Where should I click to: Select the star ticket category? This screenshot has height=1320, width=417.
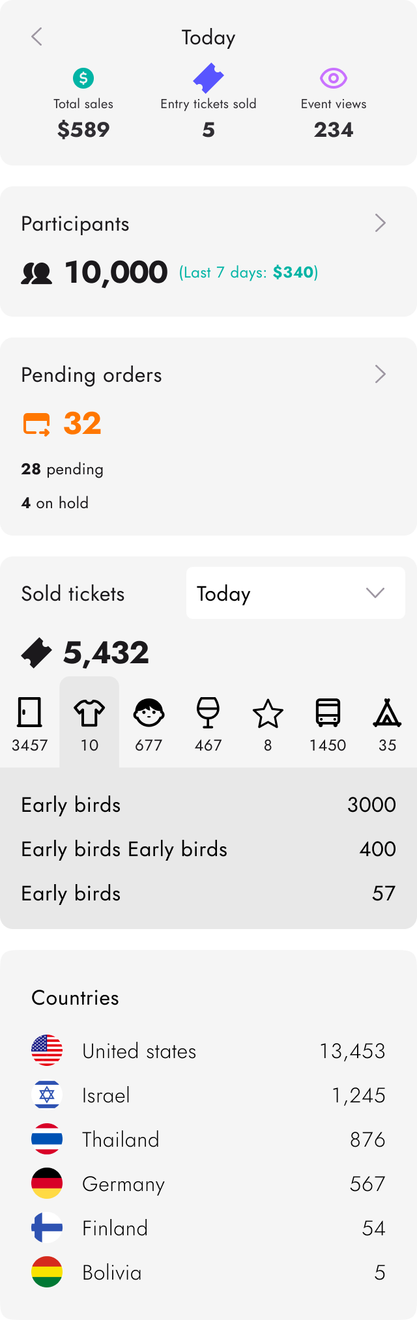268,723
